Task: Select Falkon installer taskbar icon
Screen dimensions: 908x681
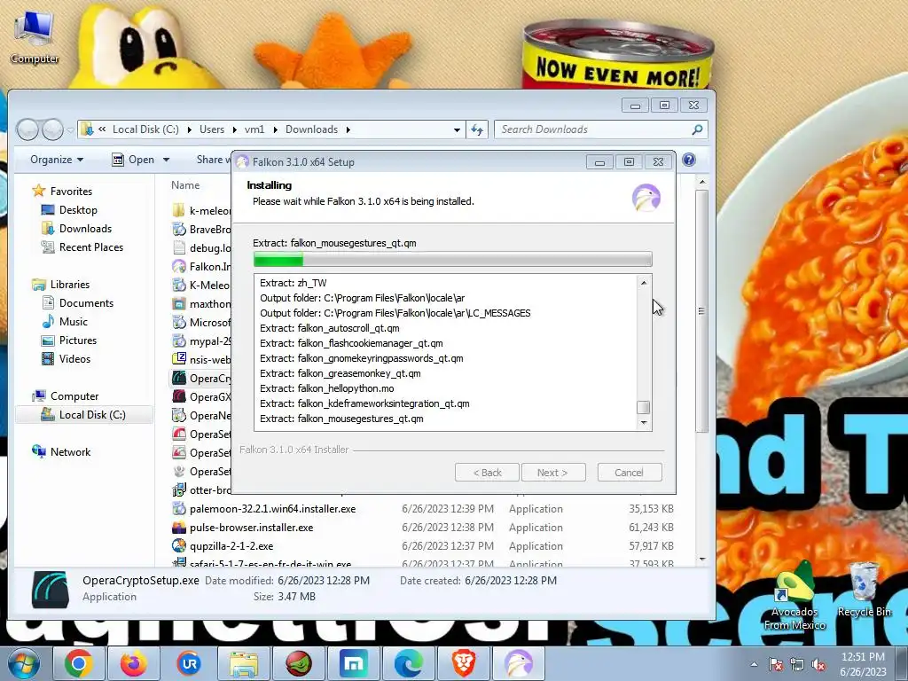Action: tap(518, 663)
